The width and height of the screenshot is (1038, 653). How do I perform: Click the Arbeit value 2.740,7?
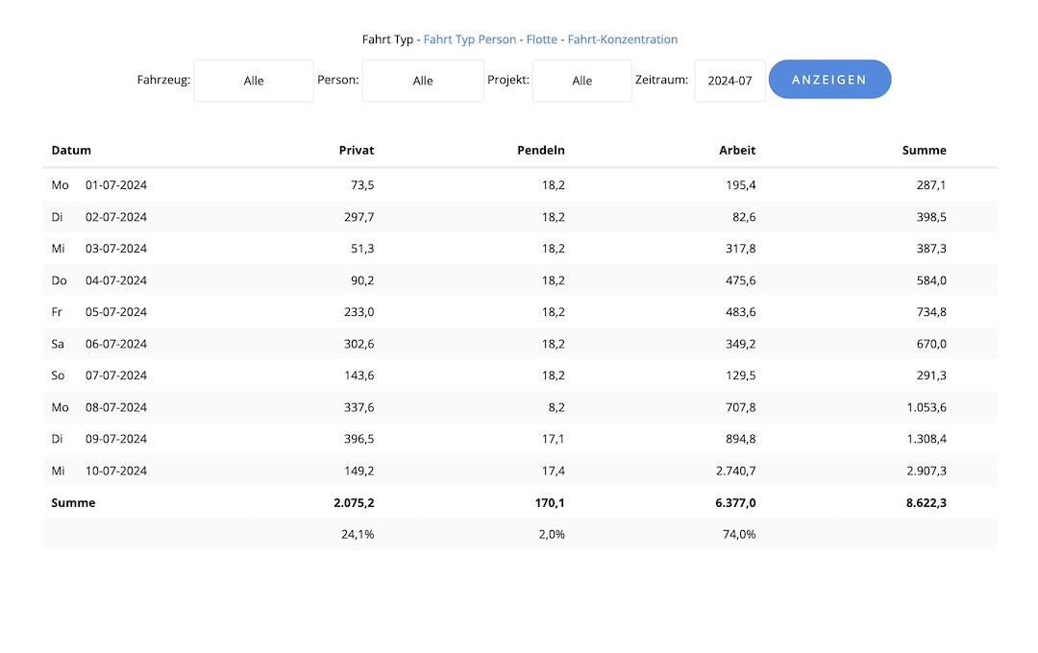[x=735, y=471]
